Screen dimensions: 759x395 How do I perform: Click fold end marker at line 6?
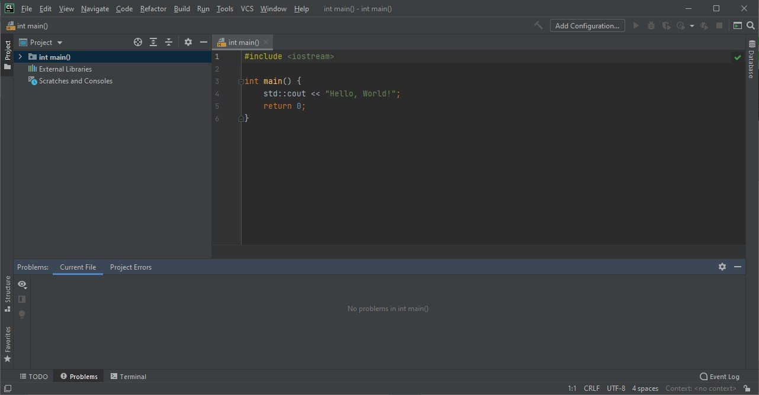tap(241, 119)
